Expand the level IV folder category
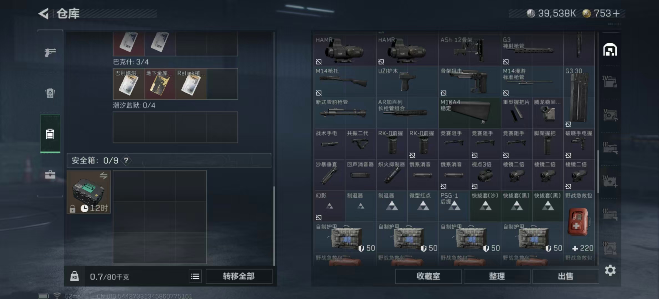 click(x=610, y=81)
